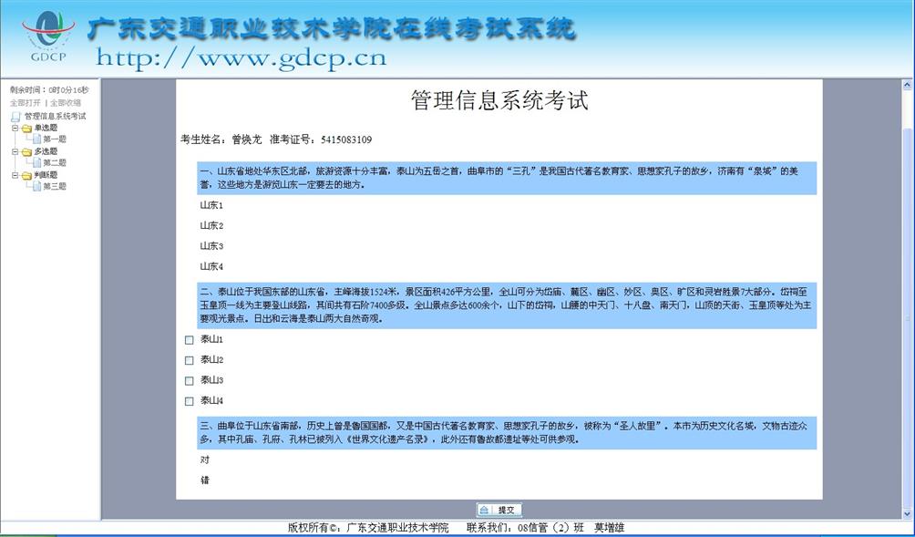The width and height of the screenshot is (915, 537).
Task: Choose 错 for question three
Action: point(204,480)
